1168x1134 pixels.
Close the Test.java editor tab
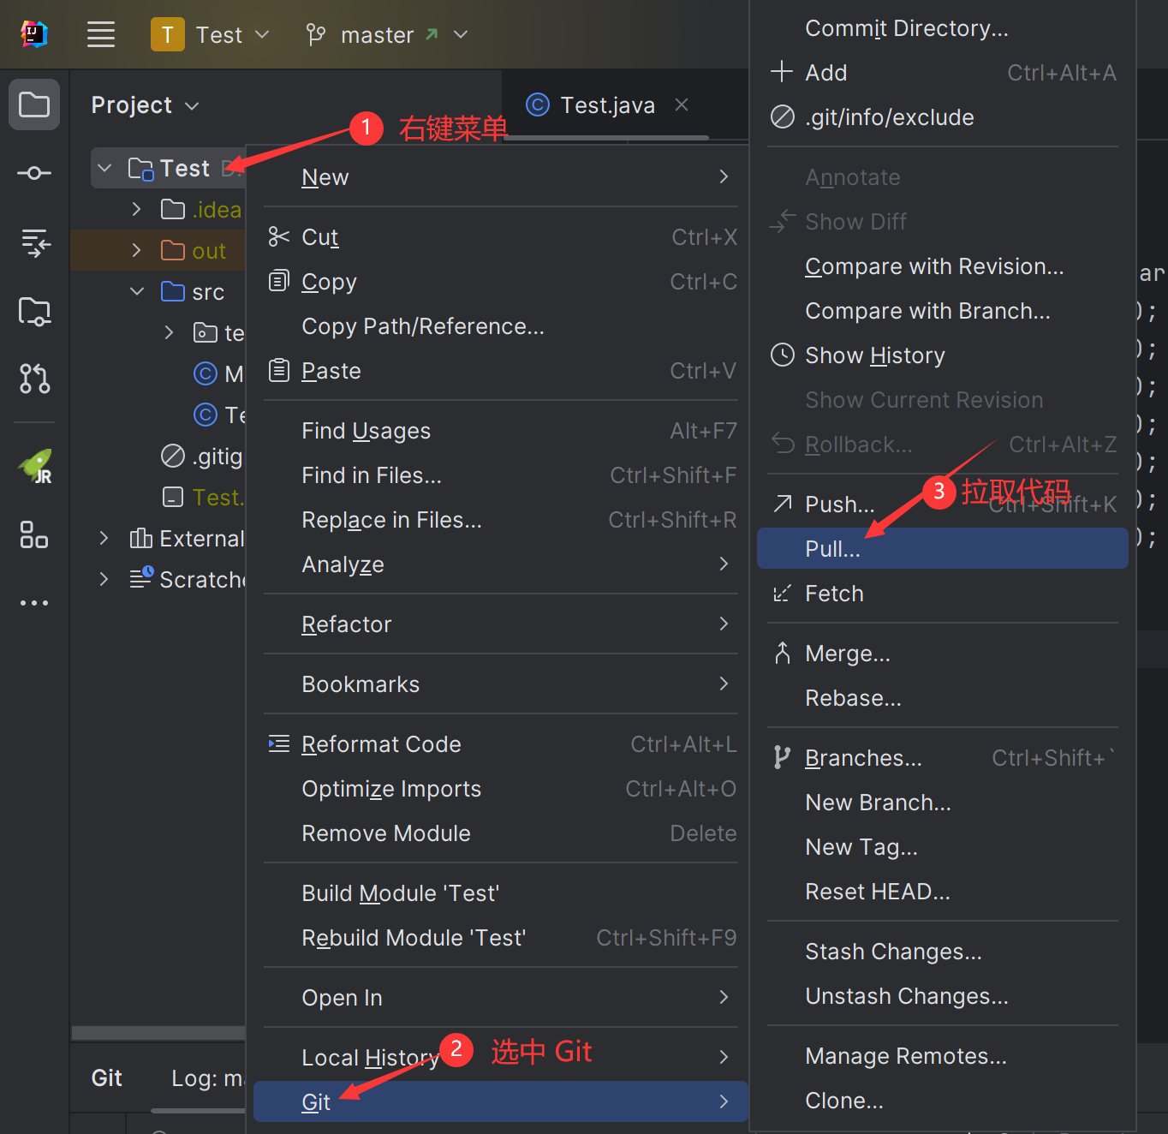point(682,104)
